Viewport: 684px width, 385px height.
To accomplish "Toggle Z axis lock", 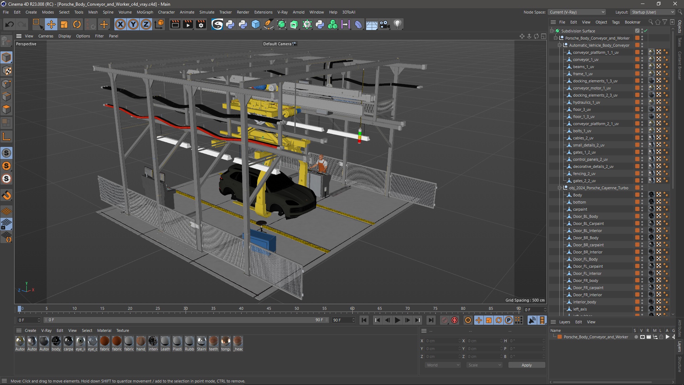I will (146, 24).
